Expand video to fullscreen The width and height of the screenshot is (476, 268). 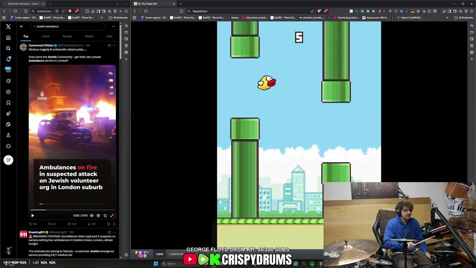tap(112, 216)
